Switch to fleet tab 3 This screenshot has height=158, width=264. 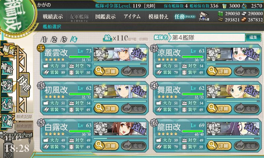coord(64,39)
